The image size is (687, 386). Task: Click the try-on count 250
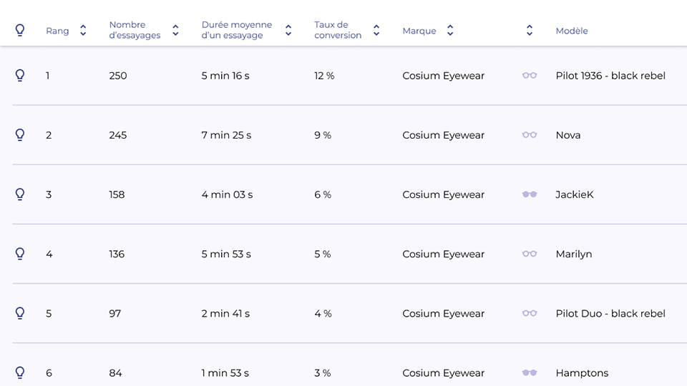tap(118, 76)
